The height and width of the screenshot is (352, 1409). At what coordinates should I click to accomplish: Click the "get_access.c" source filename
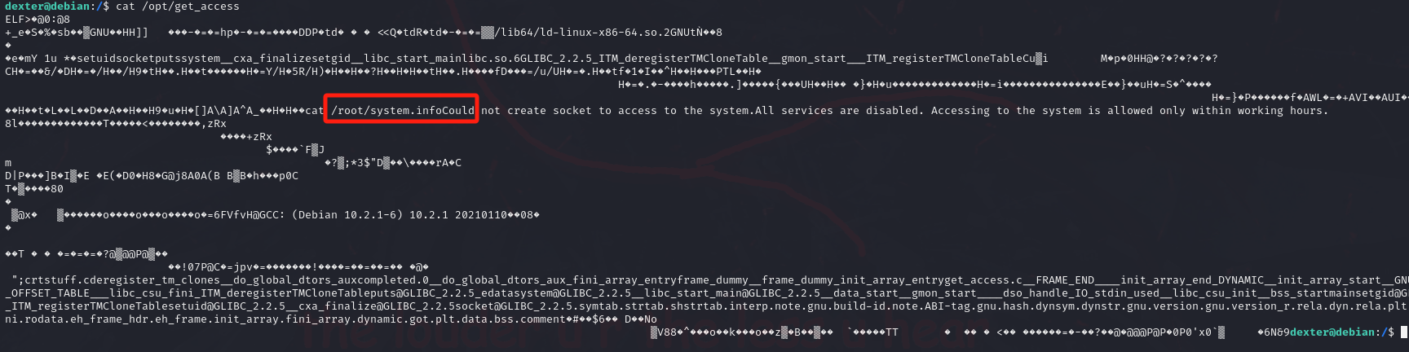[970, 280]
